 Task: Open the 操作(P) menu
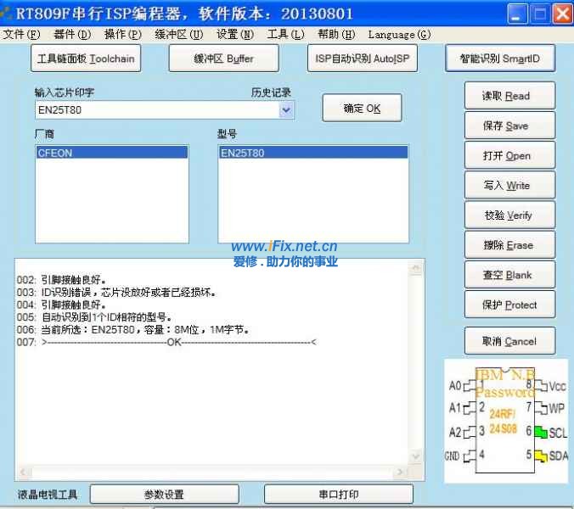pyautogui.click(x=122, y=35)
